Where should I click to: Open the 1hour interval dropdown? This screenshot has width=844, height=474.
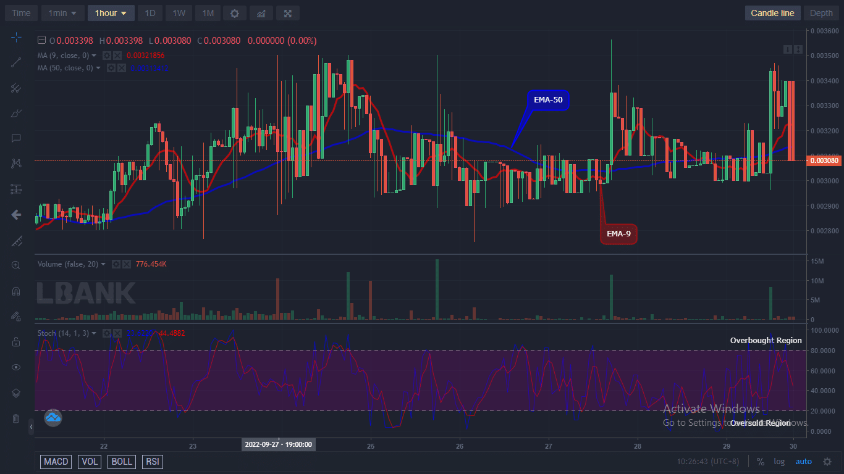click(x=111, y=13)
